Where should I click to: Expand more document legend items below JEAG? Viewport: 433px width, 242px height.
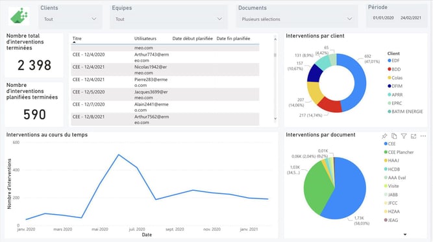tap(405, 235)
